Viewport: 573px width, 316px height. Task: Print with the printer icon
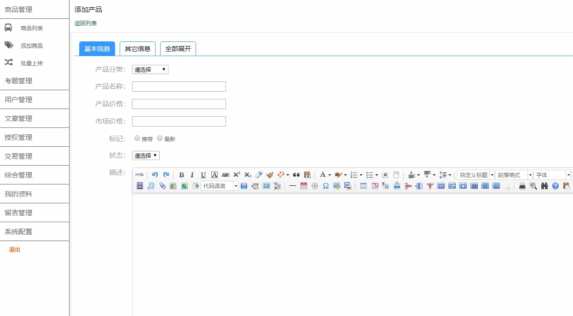[522, 186]
